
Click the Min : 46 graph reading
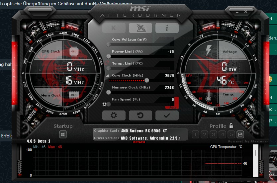pyautogui.click(x=40, y=147)
